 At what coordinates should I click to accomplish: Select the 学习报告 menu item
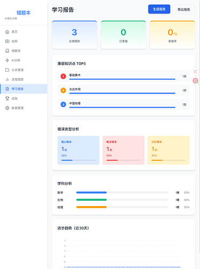24,89
